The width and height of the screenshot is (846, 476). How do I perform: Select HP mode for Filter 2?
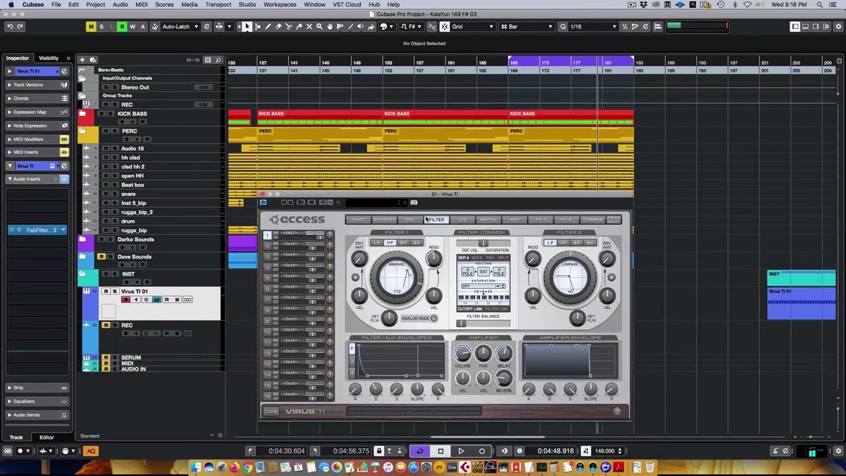click(x=563, y=243)
